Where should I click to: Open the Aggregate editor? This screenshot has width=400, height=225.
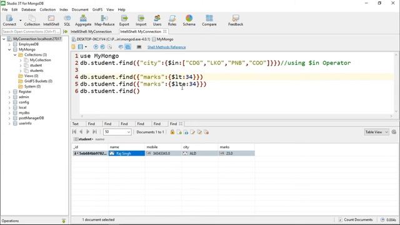click(83, 20)
